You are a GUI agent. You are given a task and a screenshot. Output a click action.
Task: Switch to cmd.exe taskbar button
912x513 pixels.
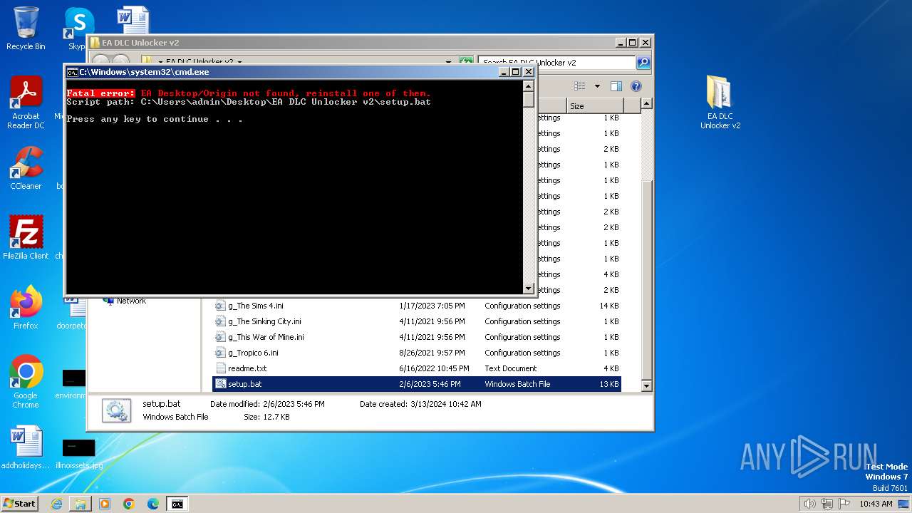177,504
